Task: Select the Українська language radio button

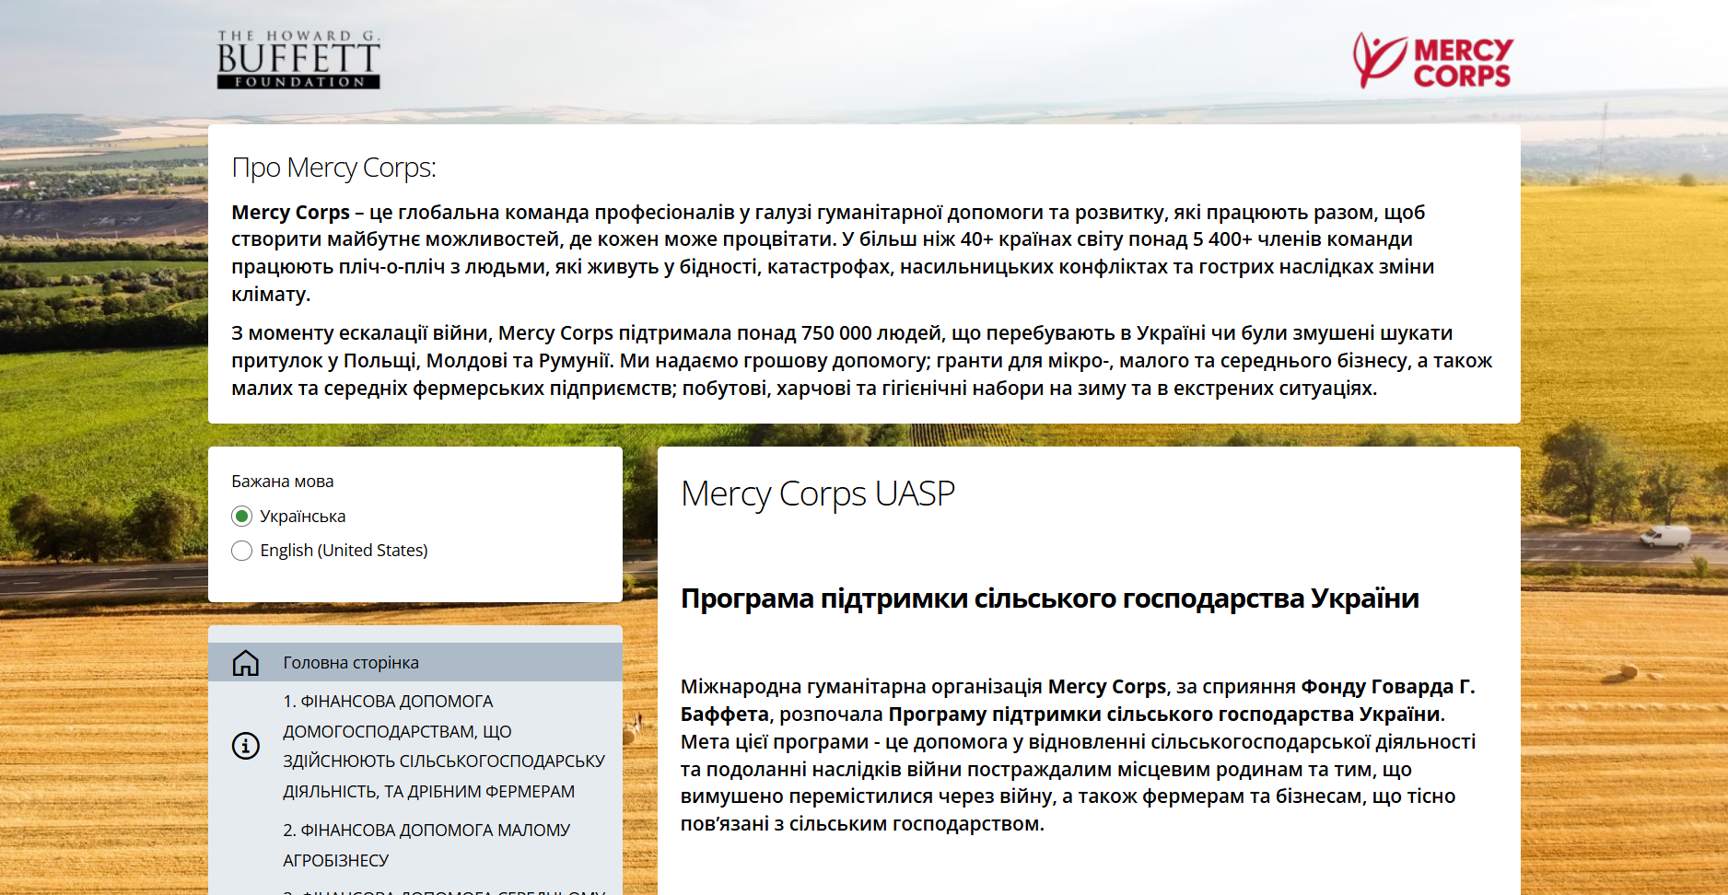Action: 241,516
